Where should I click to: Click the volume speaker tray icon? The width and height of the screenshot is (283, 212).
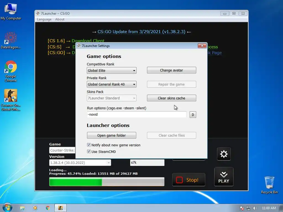[255, 208]
